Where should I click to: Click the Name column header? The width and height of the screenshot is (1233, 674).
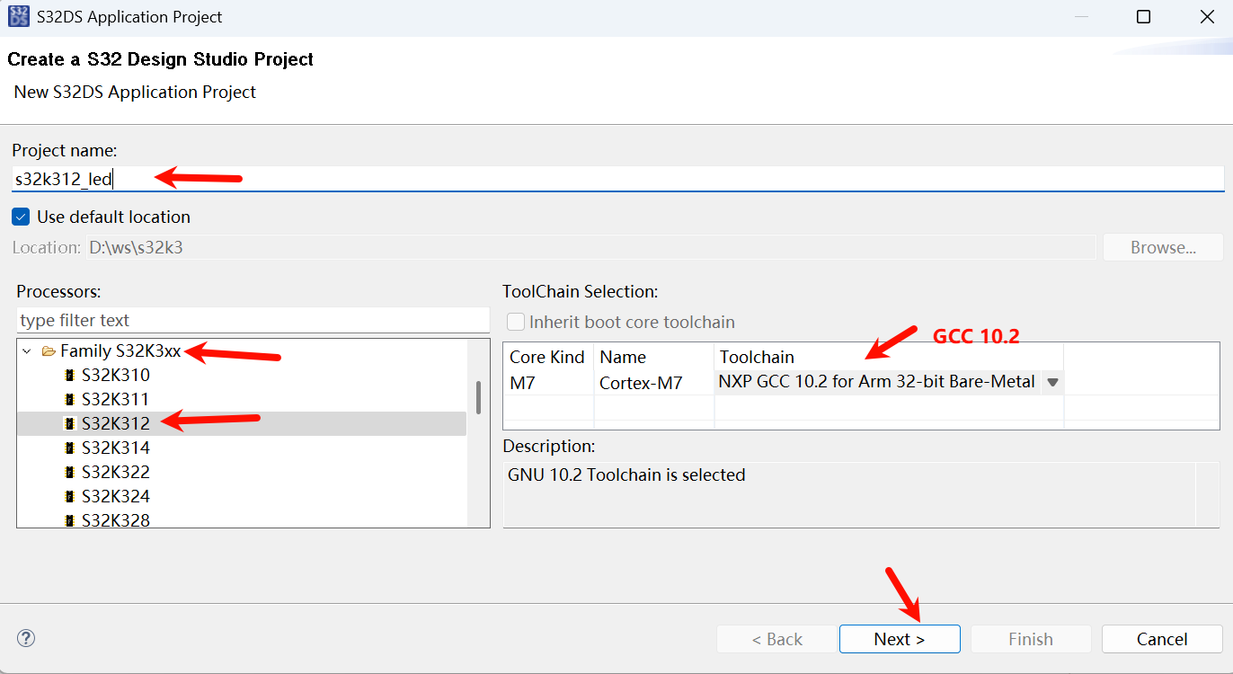click(x=654, y=357)
